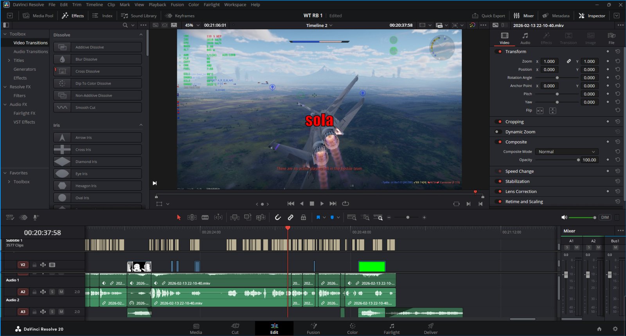Open the Workspace menu
The image size is (626, 336).
point(235,5)
